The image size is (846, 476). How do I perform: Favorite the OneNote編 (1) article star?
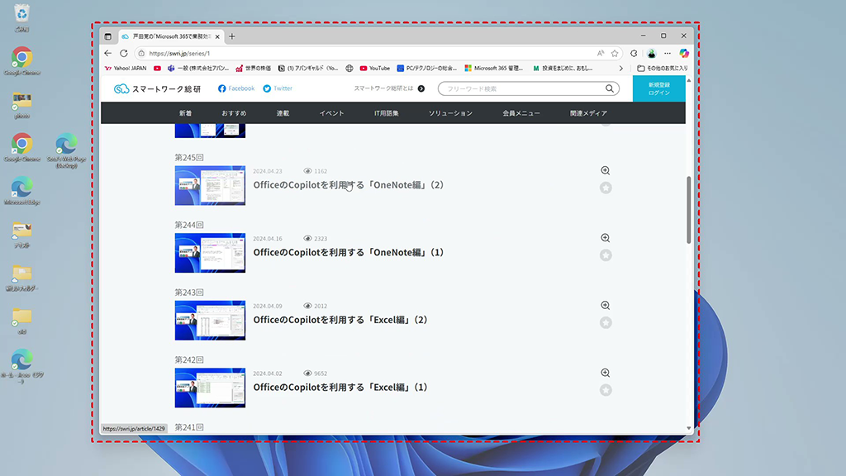click(606, 255)
